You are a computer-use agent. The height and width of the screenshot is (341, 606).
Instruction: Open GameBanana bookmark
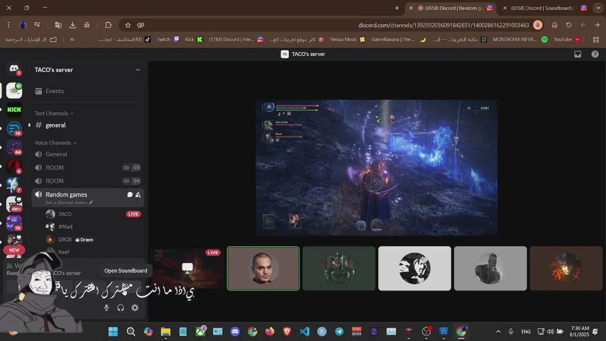coord(399,39)
